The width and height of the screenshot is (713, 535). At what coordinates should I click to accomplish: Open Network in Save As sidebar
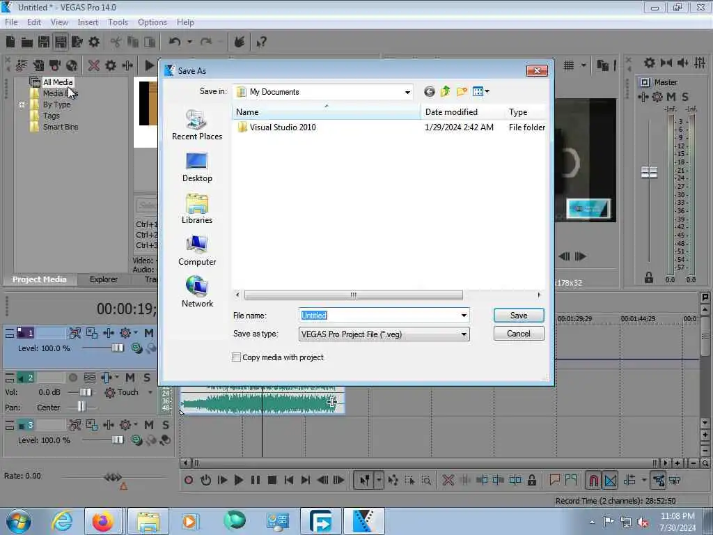[197, 292]
